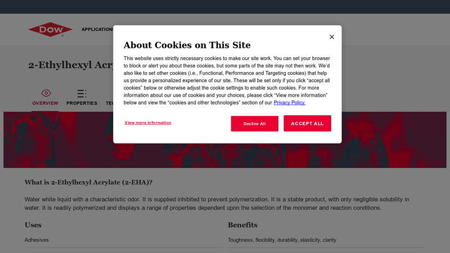Close the cookie dialog with the X
This screenshot has height=253, width=450.
332,37
